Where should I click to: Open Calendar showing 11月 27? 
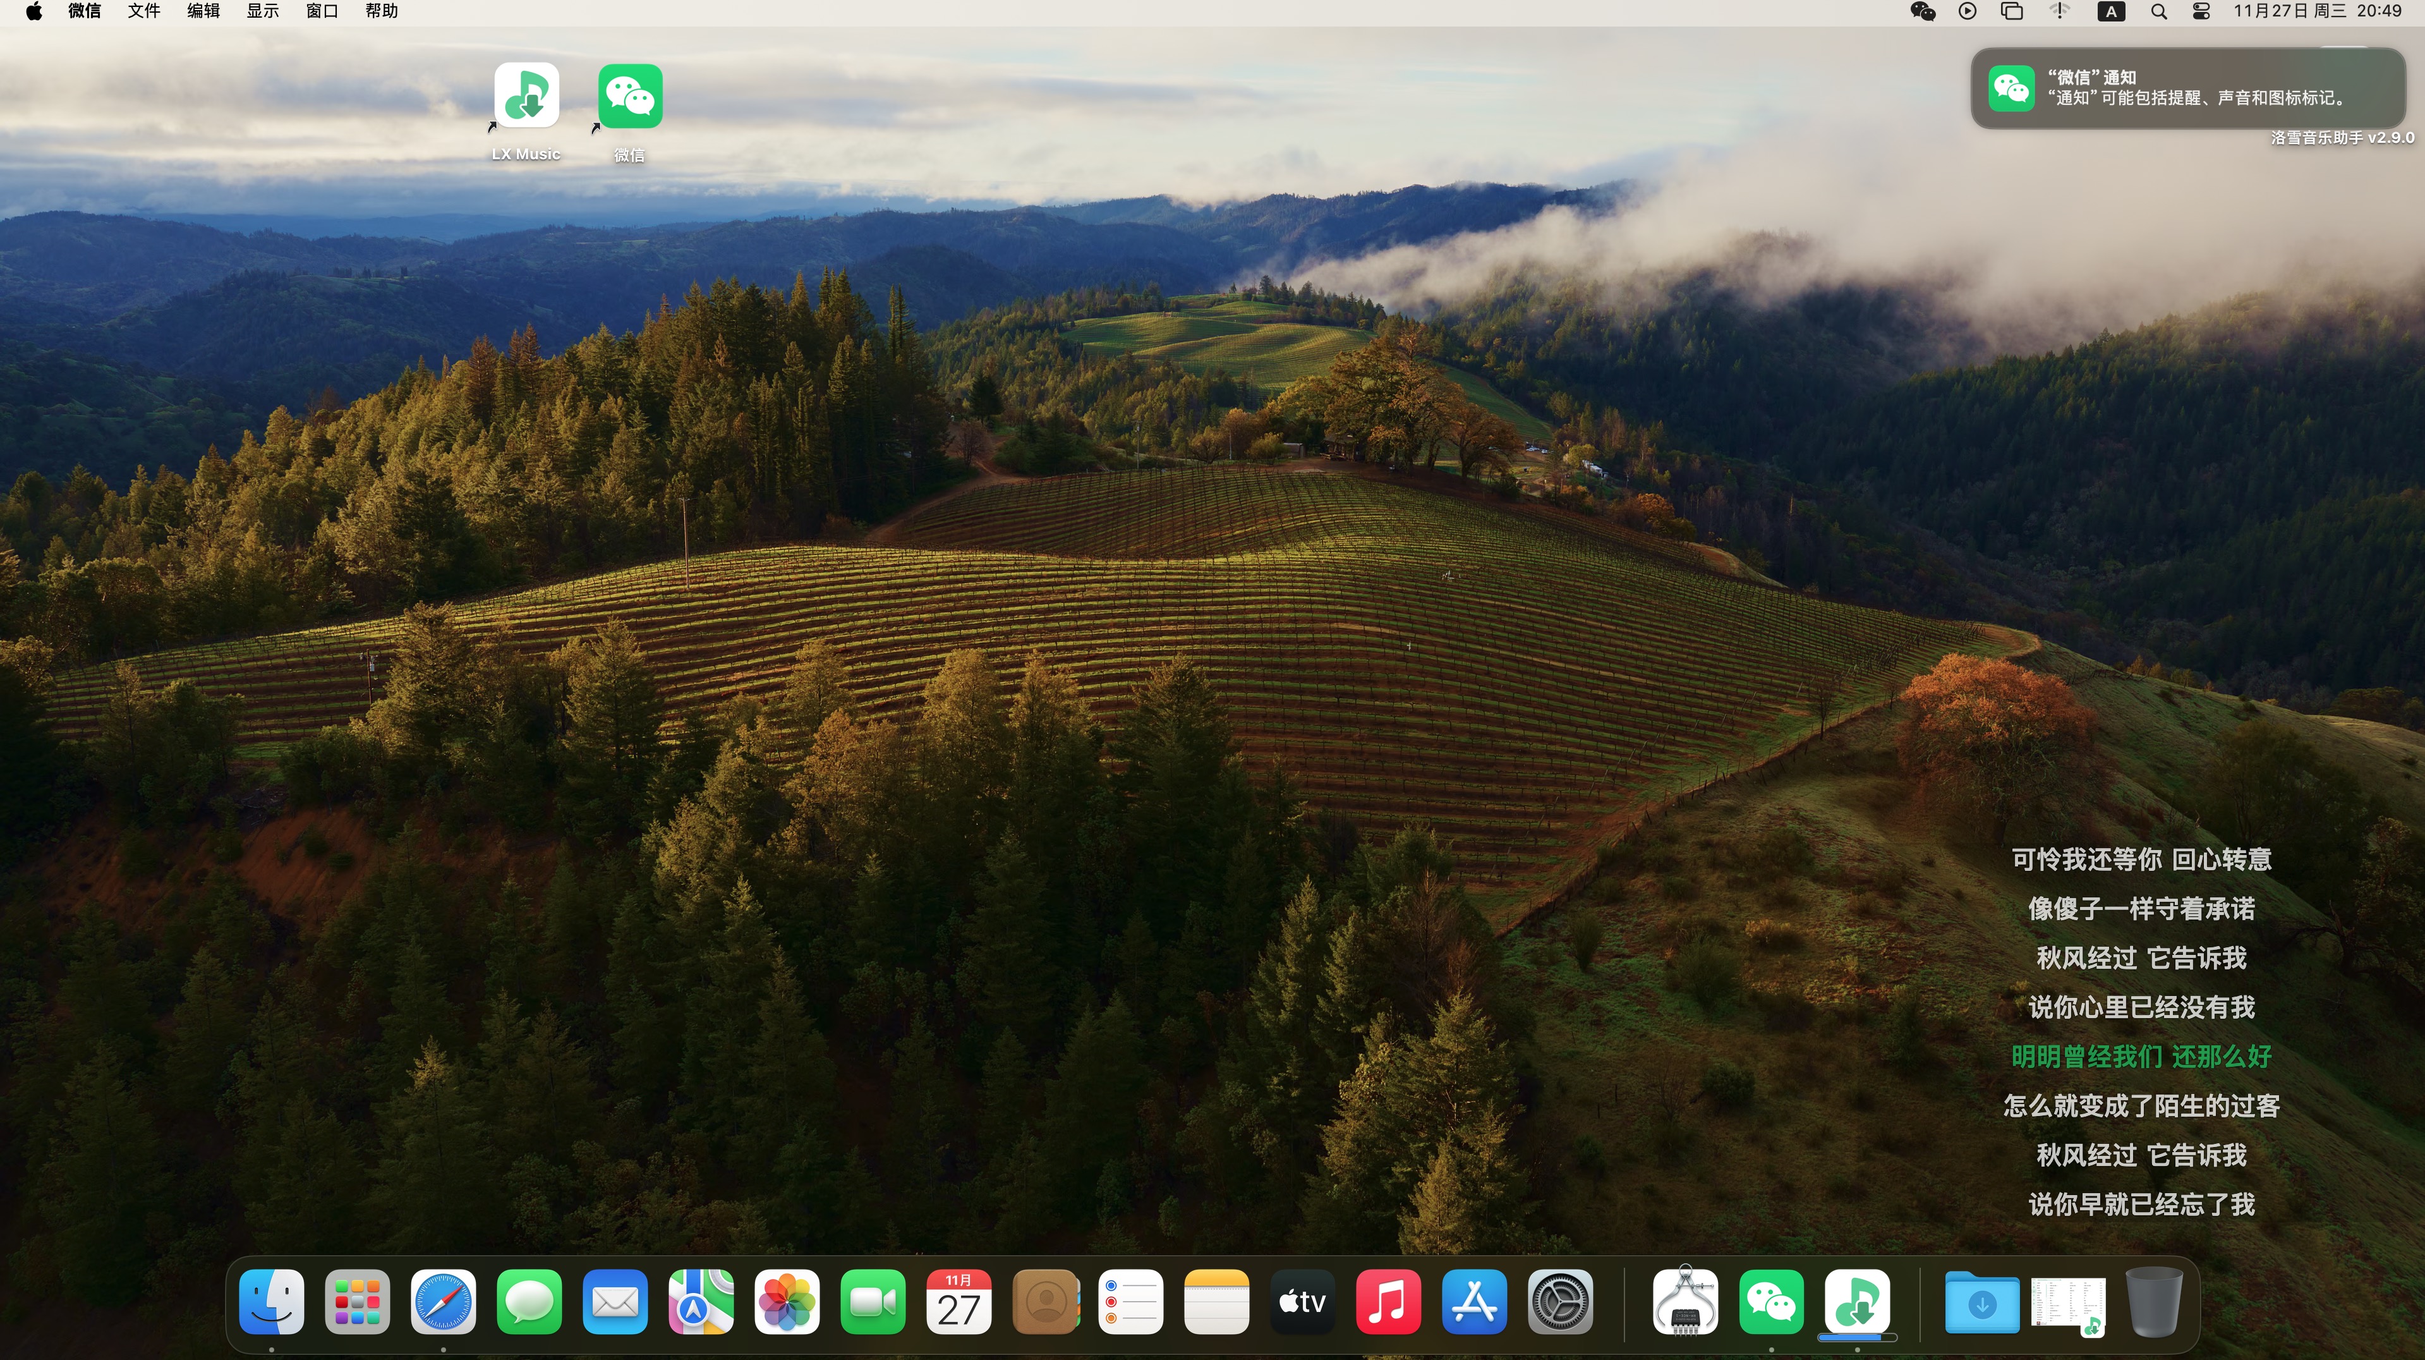tap(959, 1302)
